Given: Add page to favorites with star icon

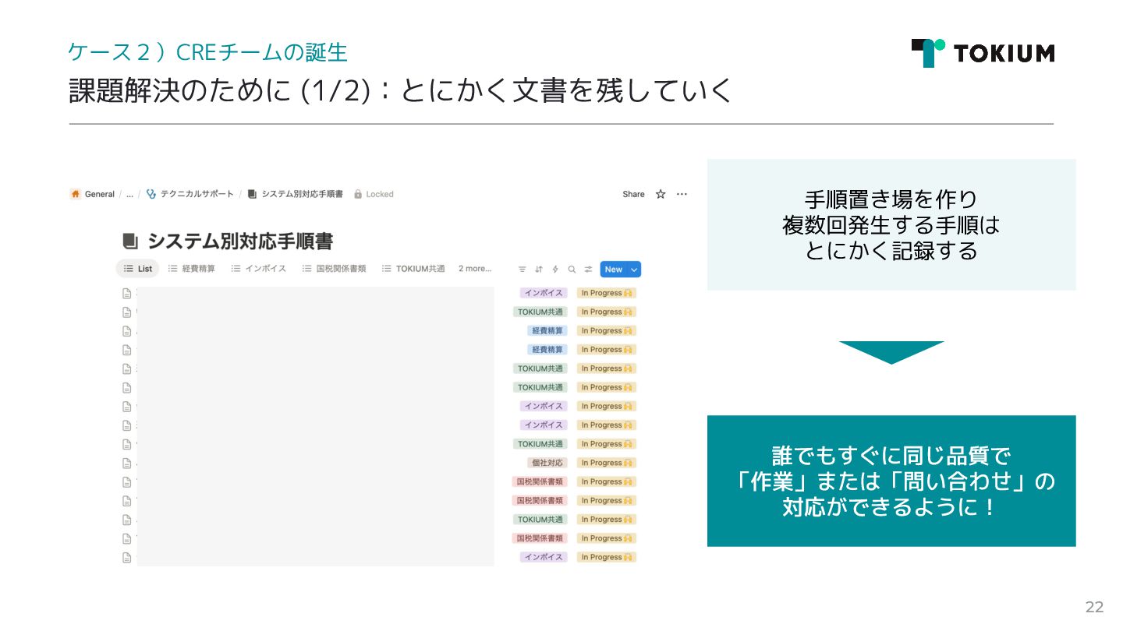Looking at the screenshot, I should pos(661,194).
